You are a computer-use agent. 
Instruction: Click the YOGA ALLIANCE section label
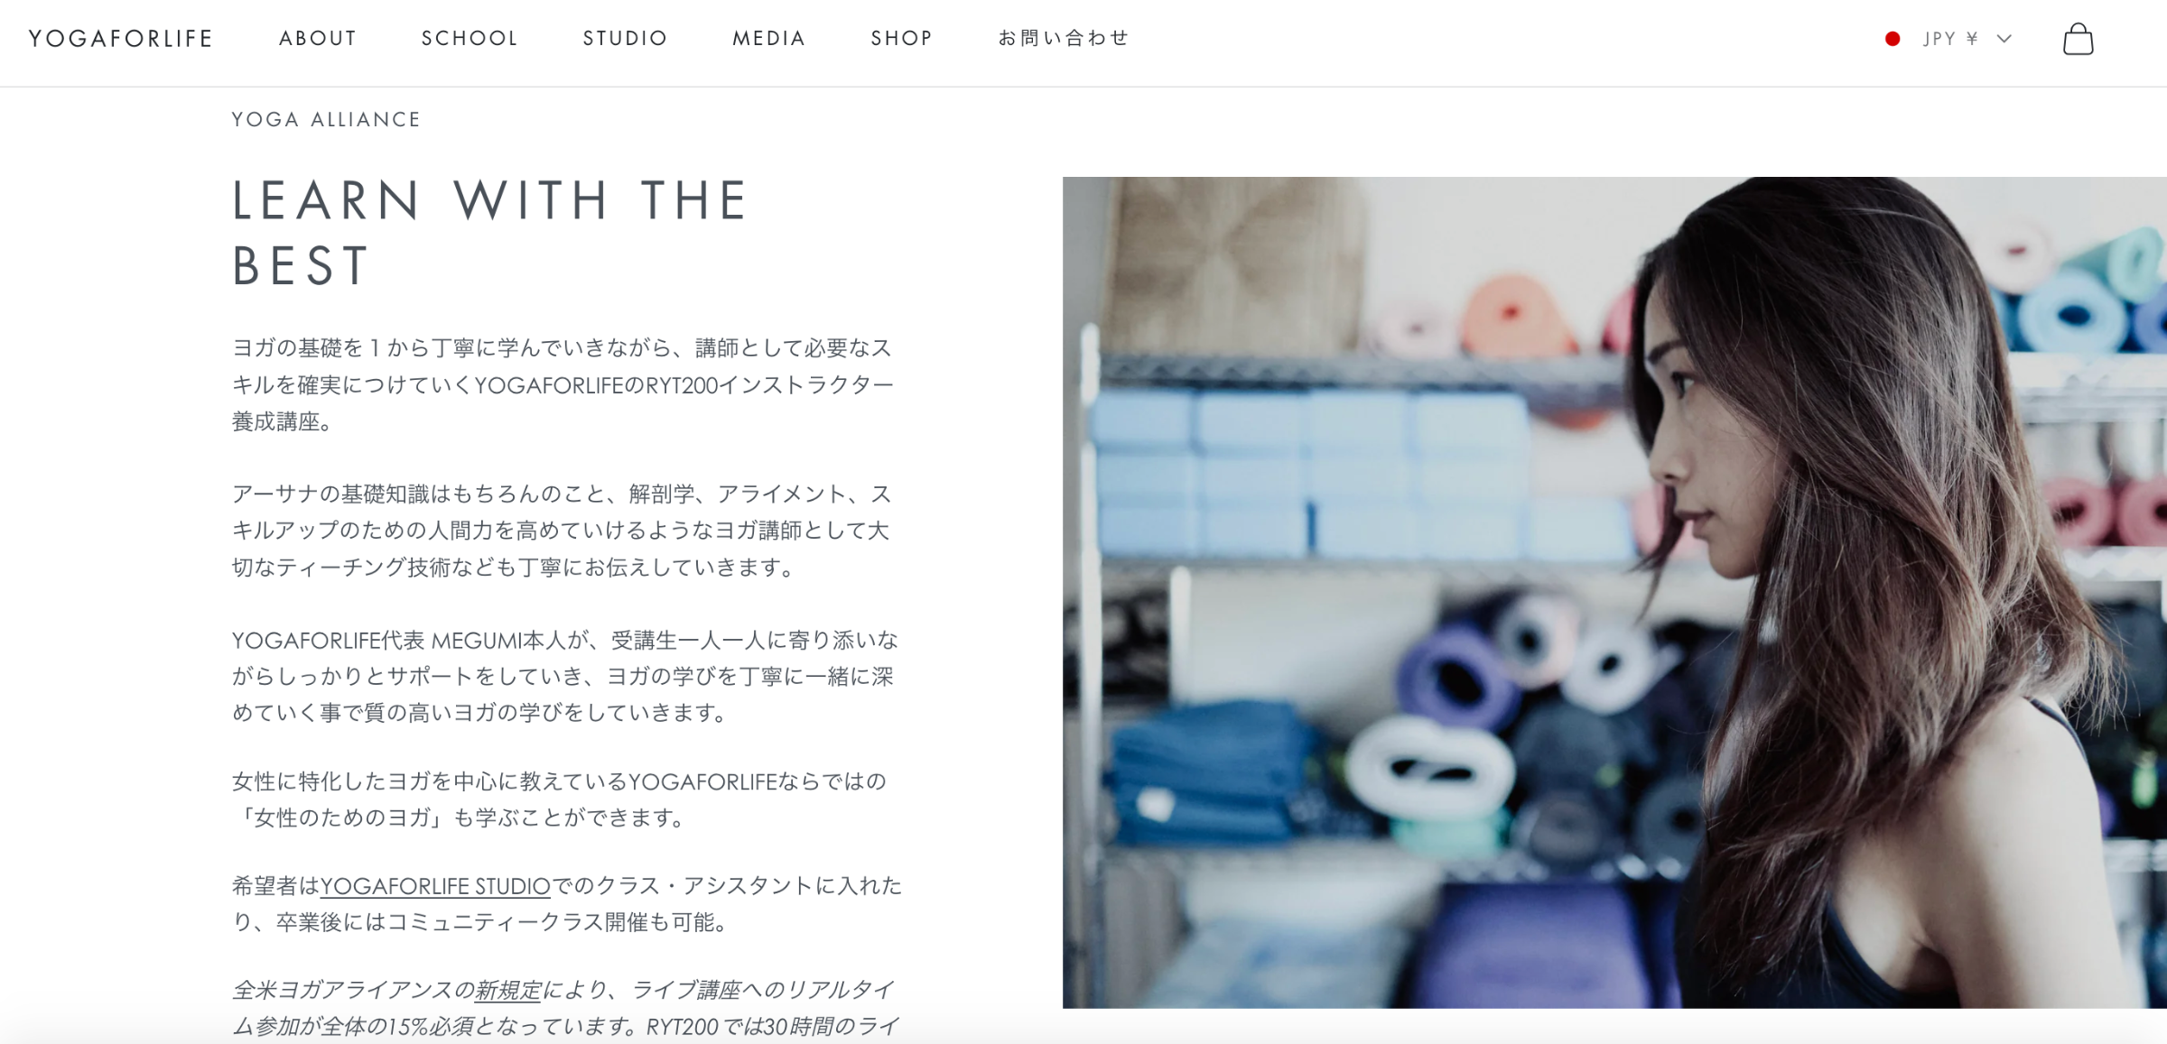pos(326,120)
